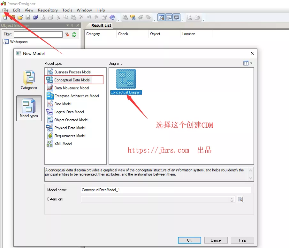
Task: Open the Window menu
Action: (84, 10)
